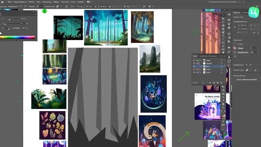
Task: Click the color spectrum bar in Color panel
Action: [18, 38]
